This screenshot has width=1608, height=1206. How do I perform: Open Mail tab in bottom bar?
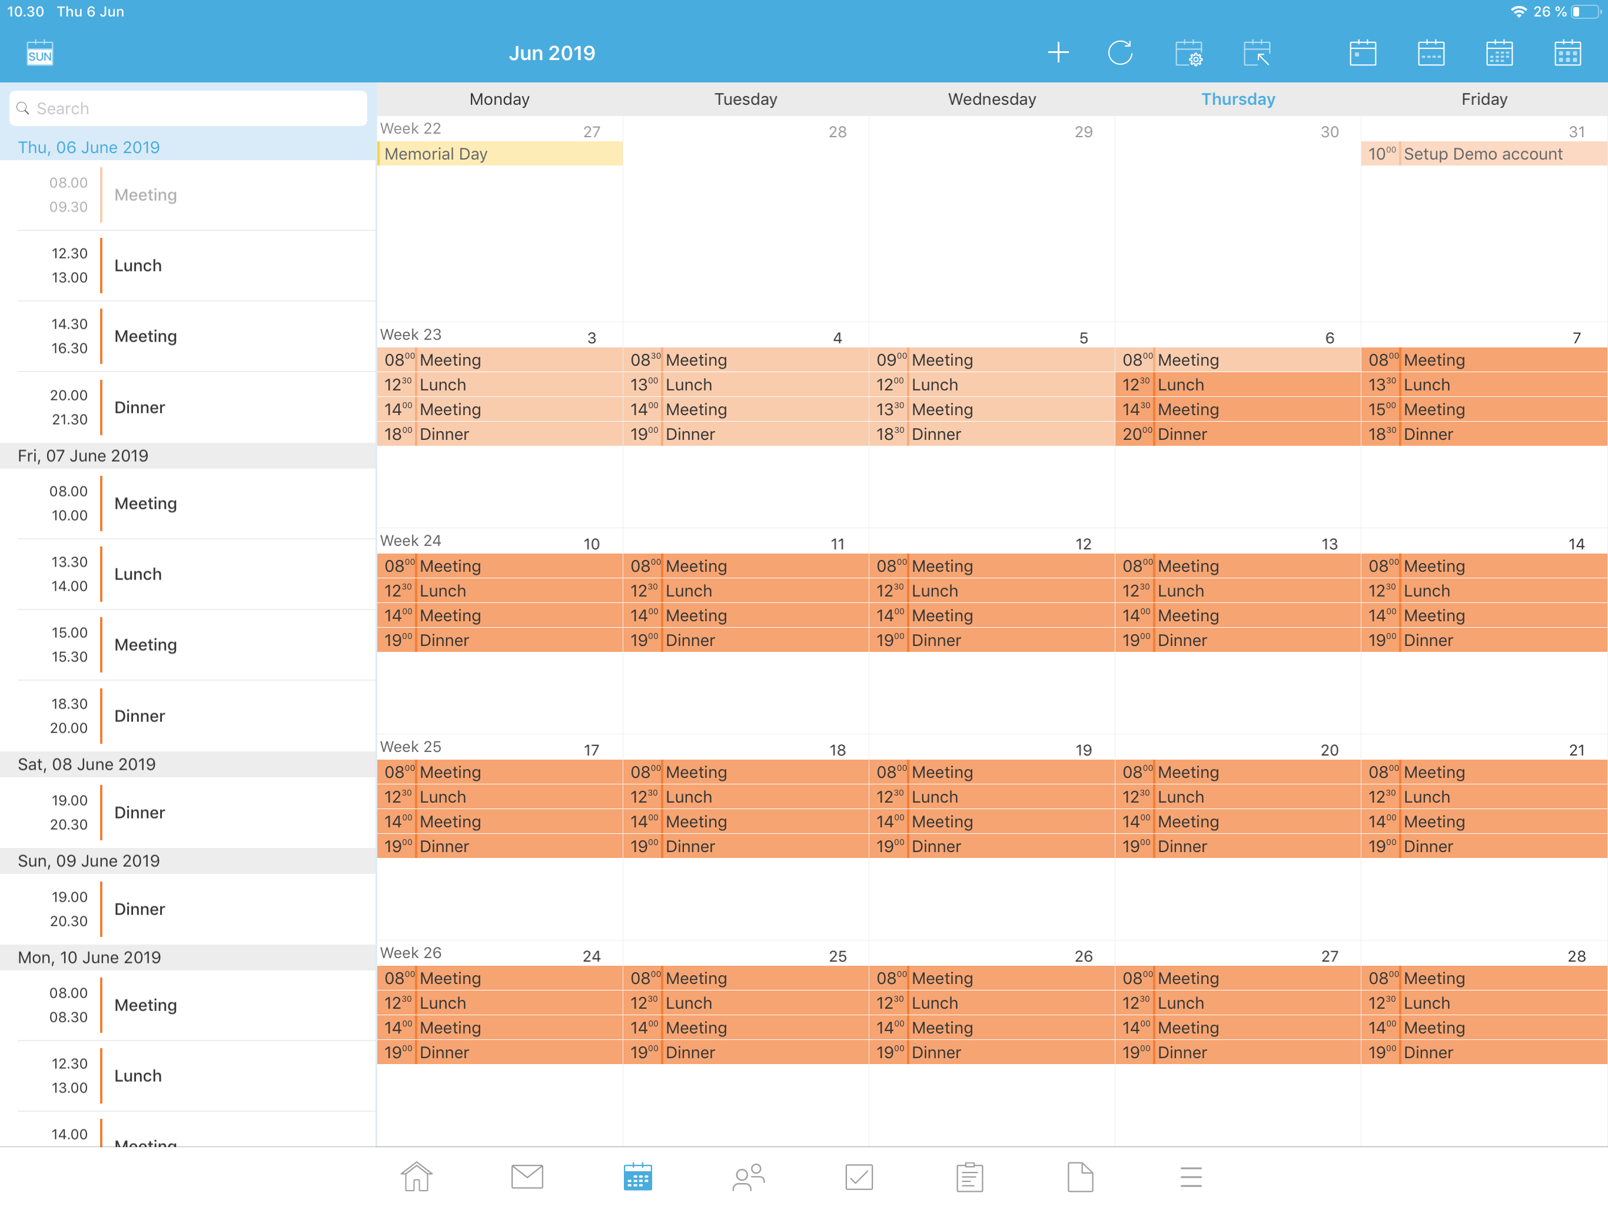point(527,1176)
